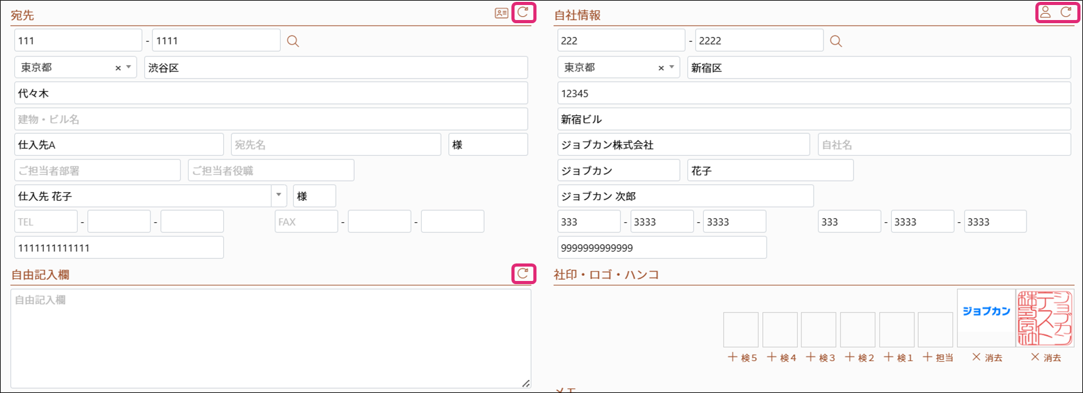Add stamp with ＋検5 button
Image resolution: width=1083 pixels, height=393 pixels.
(x=742, y=357)
